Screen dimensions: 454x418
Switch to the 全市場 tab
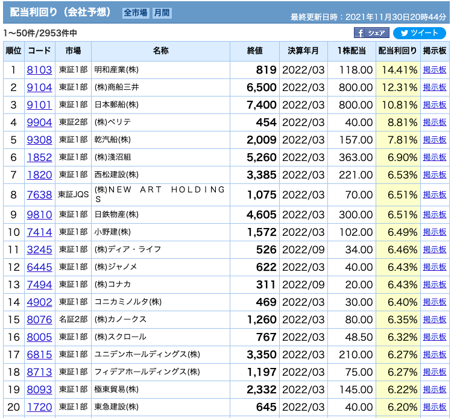coord(136,13)
